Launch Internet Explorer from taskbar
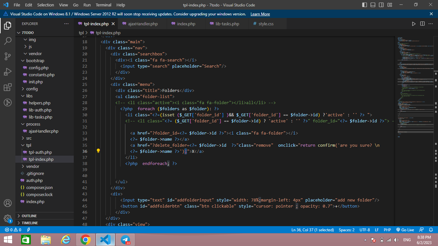This screenshot has width=438, height=246. point(66,240)
